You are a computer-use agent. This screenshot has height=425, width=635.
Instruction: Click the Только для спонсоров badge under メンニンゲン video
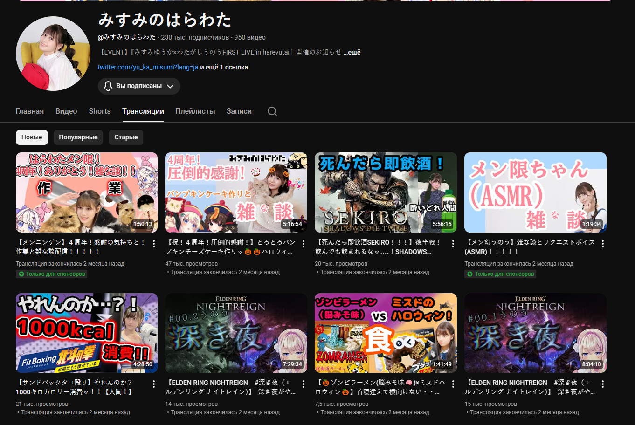pyautogui.click(x=52, y=274)
